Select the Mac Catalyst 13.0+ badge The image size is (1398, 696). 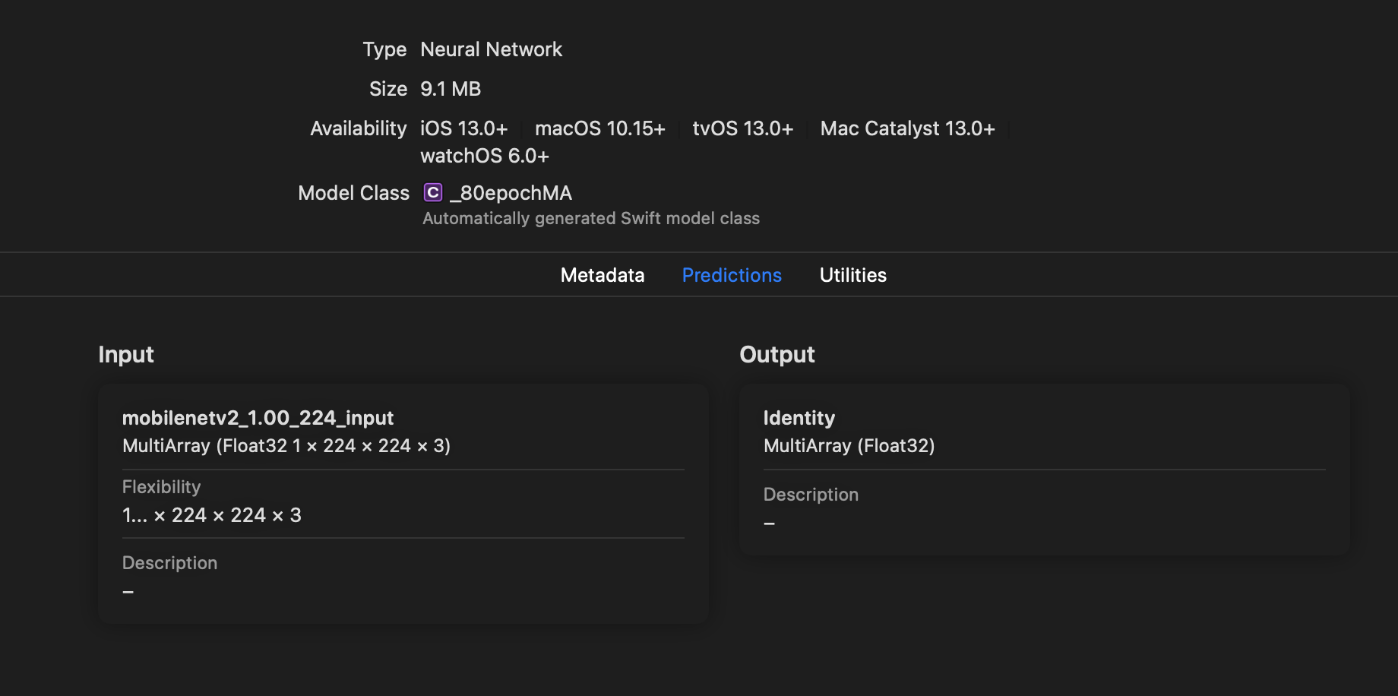(907, 128)
